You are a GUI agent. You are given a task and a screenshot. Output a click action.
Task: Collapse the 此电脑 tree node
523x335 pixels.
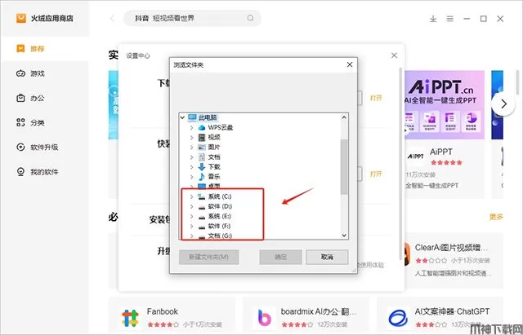point(182,117)
